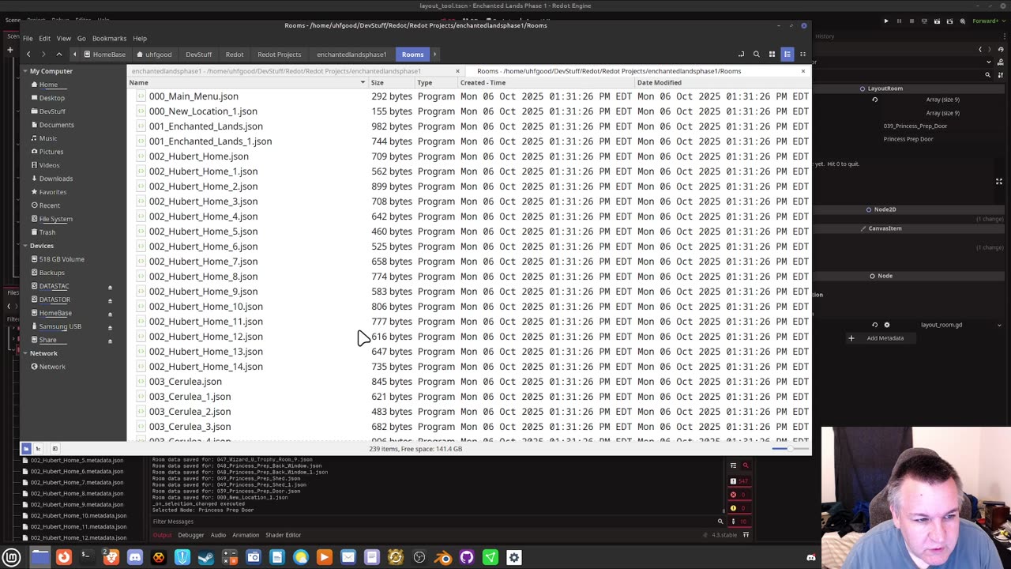Launch Discord from the taskbar
This screenshot has height=569, width=1011.
[135, 557]
